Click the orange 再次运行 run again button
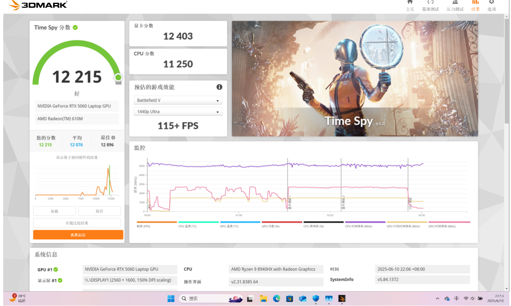Viewport: 511px width, 306px height. click(x=78, y=235)
